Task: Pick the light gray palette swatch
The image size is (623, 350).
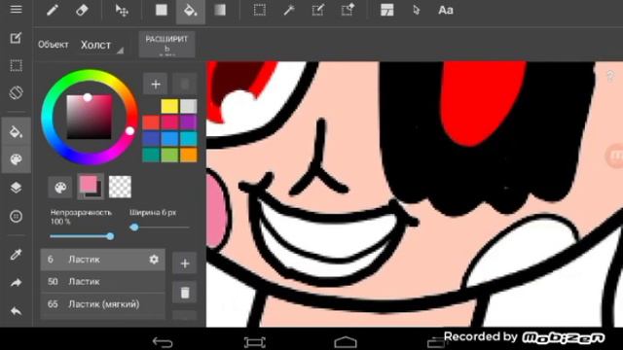Action: pyautogui.click(x=188, y=106)
